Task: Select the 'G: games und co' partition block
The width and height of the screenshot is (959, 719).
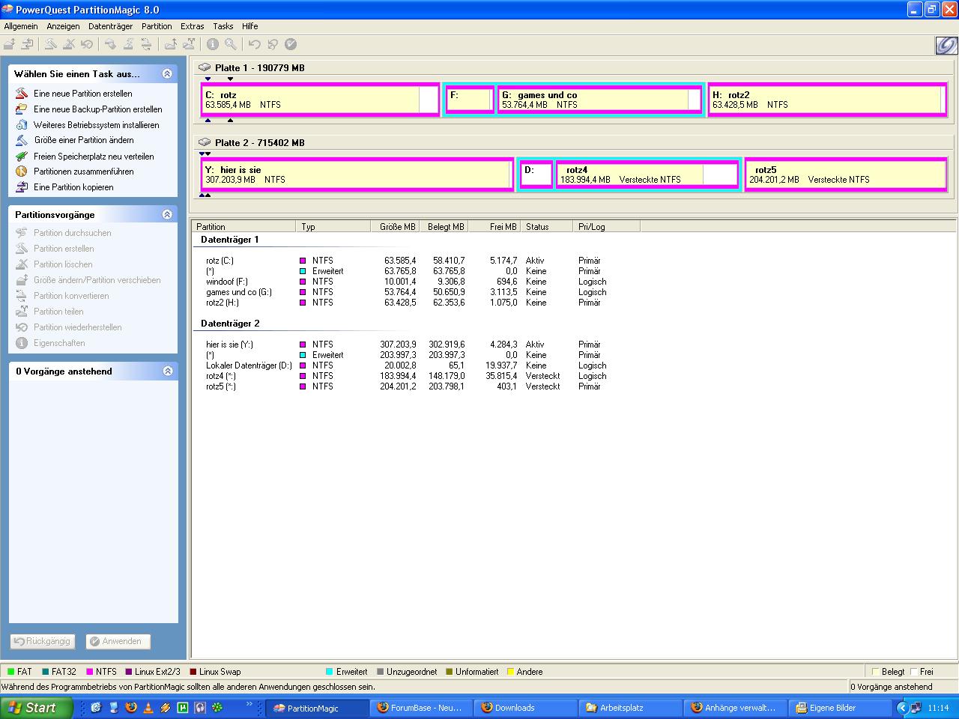Action: 599,100
